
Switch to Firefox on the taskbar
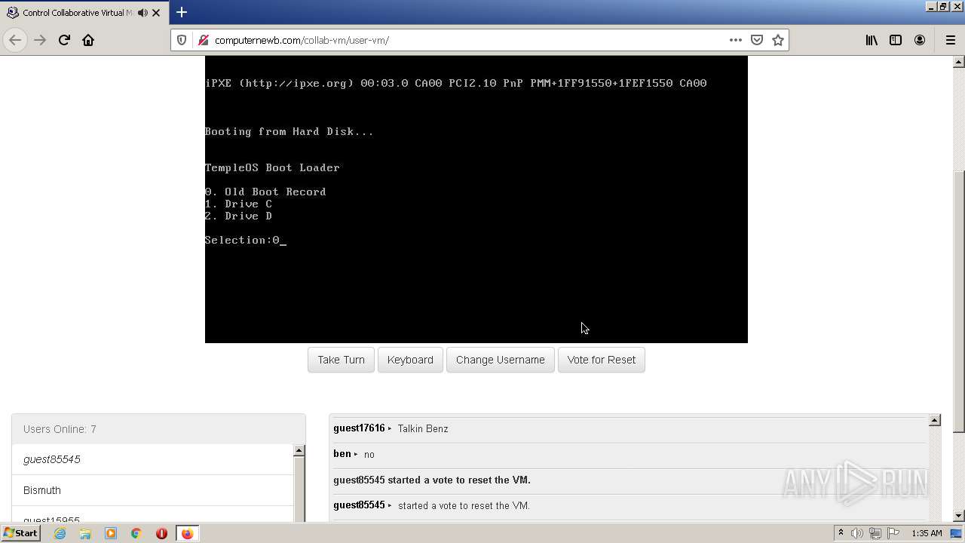[187, 533]
